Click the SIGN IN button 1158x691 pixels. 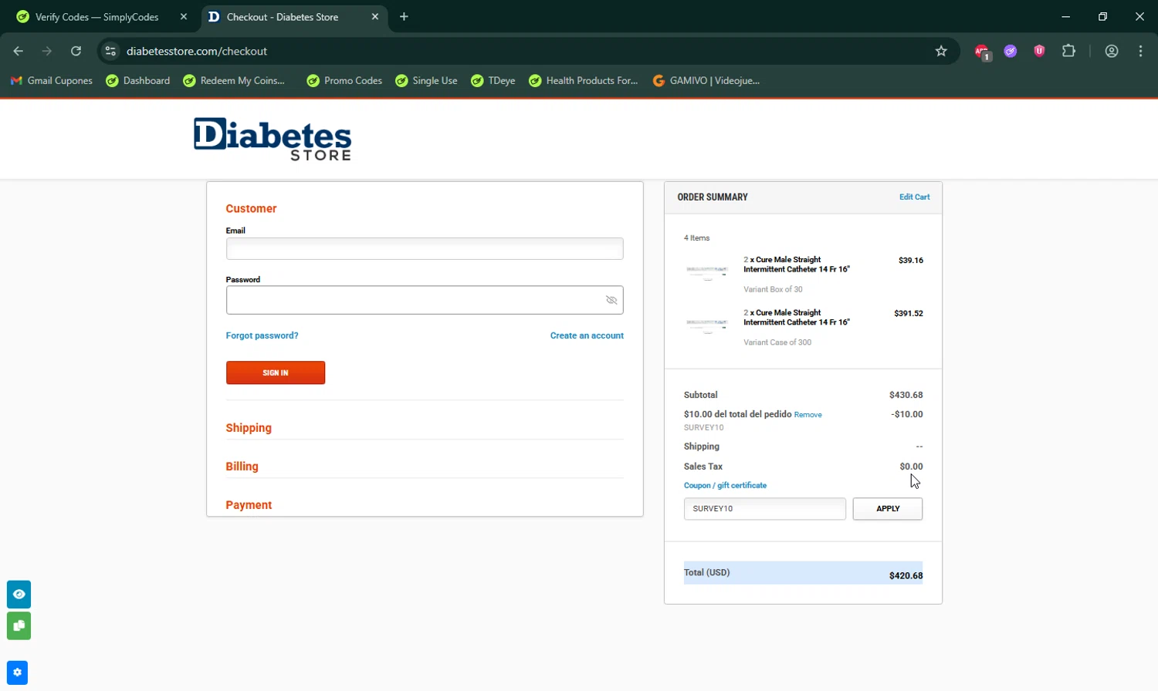276,372
